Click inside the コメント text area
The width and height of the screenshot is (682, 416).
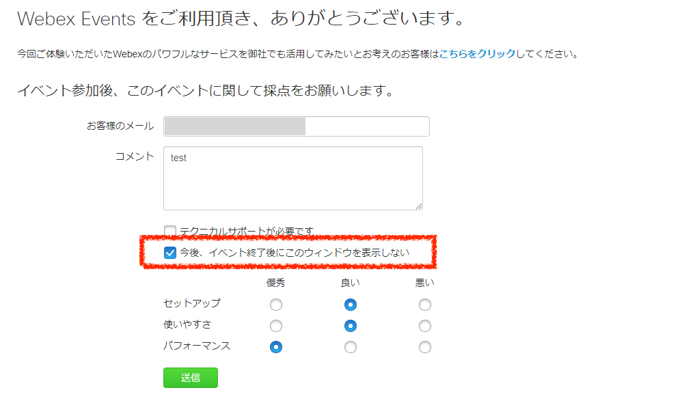tap(292, 178)
